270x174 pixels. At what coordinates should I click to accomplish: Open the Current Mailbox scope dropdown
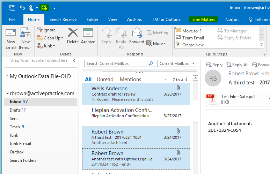177,63
